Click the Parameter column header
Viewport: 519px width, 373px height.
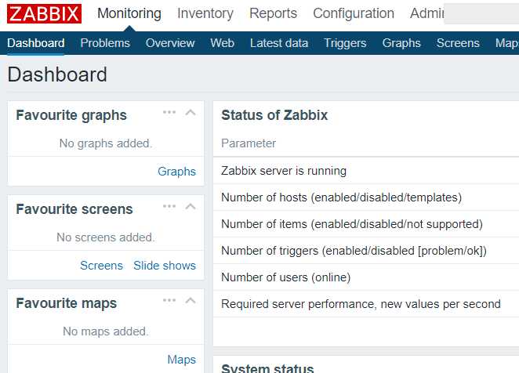pyautogui.click(x=249, y=143)
